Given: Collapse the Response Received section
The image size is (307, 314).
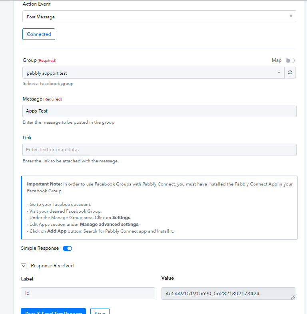Looking at the screenshot, I should (24, 266).
